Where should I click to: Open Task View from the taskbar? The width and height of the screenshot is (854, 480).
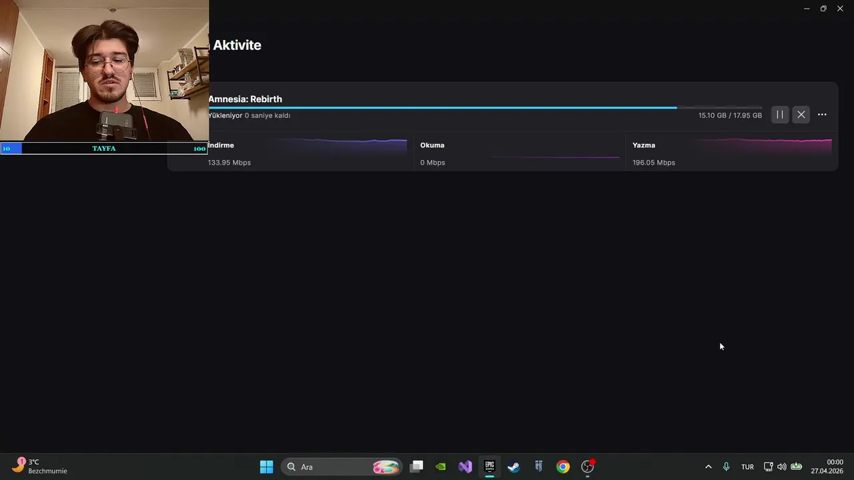click(416, 467)
